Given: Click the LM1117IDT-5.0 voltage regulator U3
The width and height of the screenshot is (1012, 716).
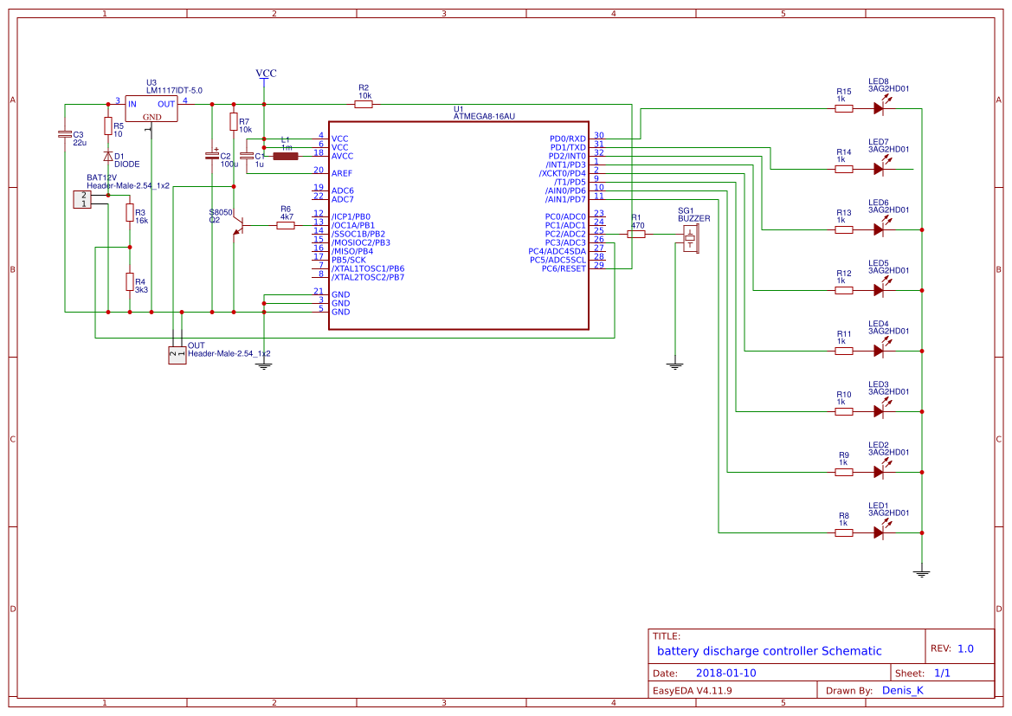Looking at the screenshot, I should [x=151, y=108].
